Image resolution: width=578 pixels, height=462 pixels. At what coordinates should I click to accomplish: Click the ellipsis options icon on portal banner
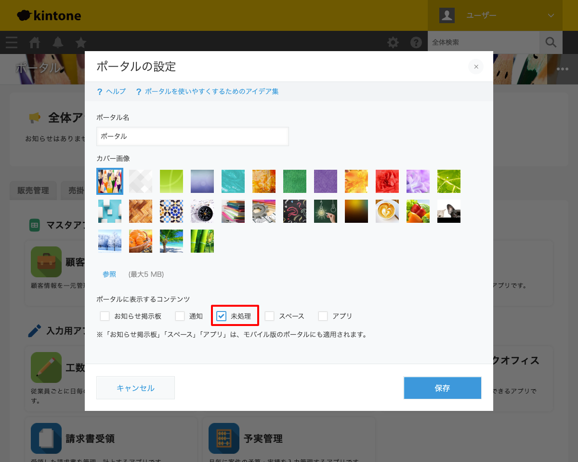pos(562,69)
